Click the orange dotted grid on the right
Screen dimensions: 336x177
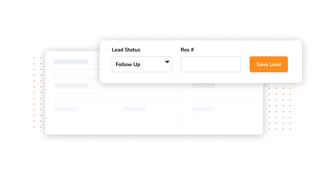pyautogui.click(x=280, y=109)
